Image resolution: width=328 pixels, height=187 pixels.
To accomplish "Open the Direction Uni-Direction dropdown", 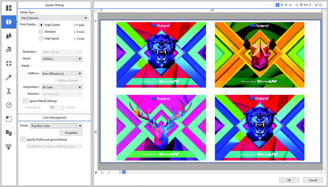I will coord(62,94).
